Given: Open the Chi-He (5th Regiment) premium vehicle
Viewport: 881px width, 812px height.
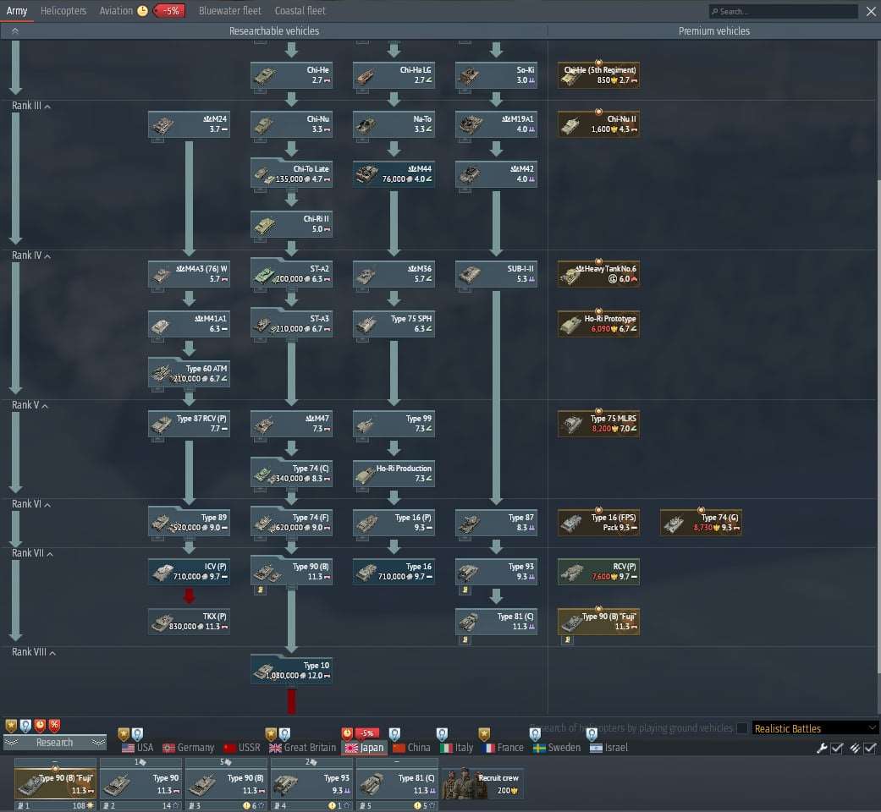Looking at the screenshot, I should [x=598, y=75].
